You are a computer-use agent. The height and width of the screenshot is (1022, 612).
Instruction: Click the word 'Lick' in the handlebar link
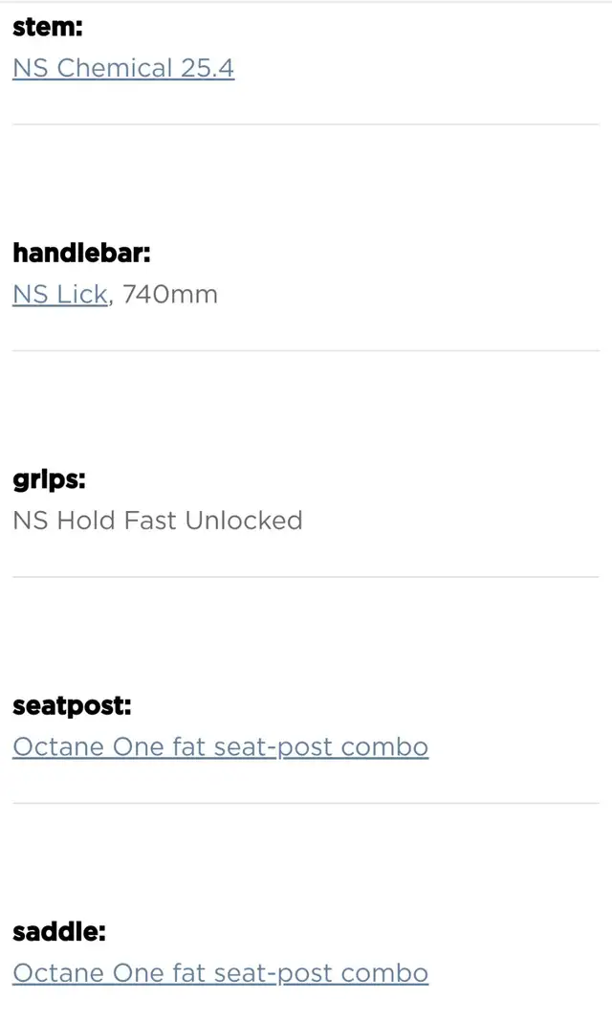coord(82,295)
